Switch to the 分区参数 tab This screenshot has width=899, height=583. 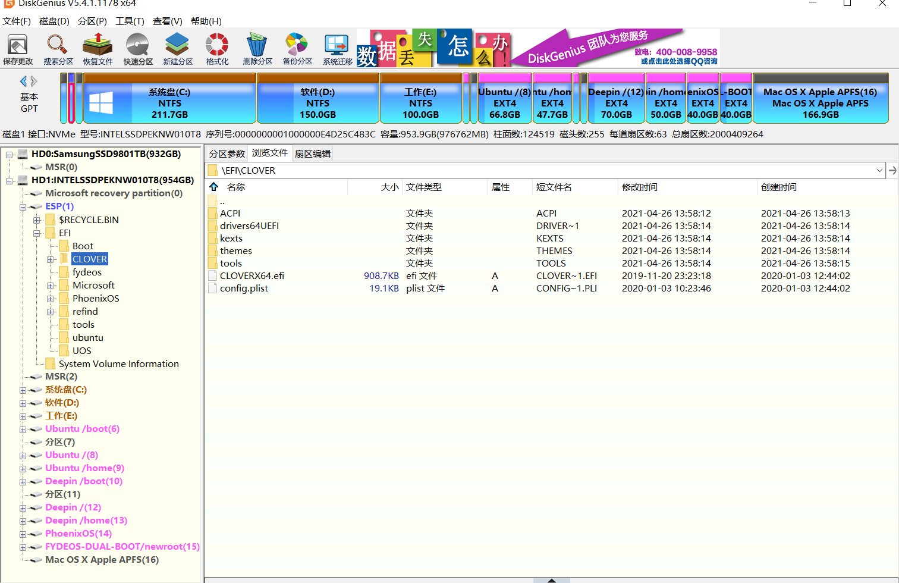click(227, 153)
